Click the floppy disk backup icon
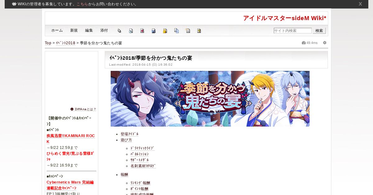373x195 pixels. pyautogui.click(x=154, y=31)
